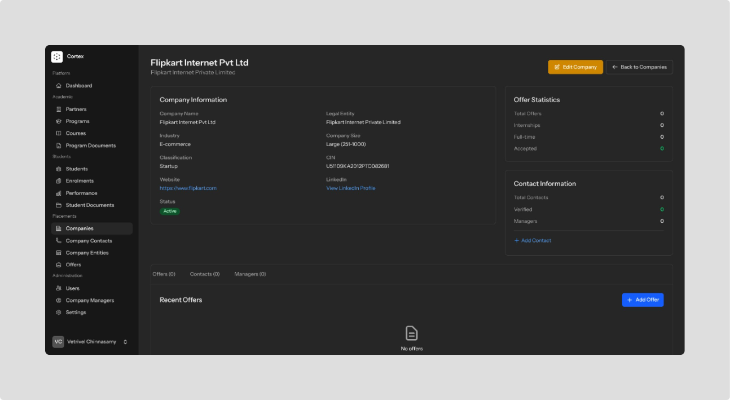
Task: Click the CIN value U51109KA2012PTC082681
Action: pos(358,166)
